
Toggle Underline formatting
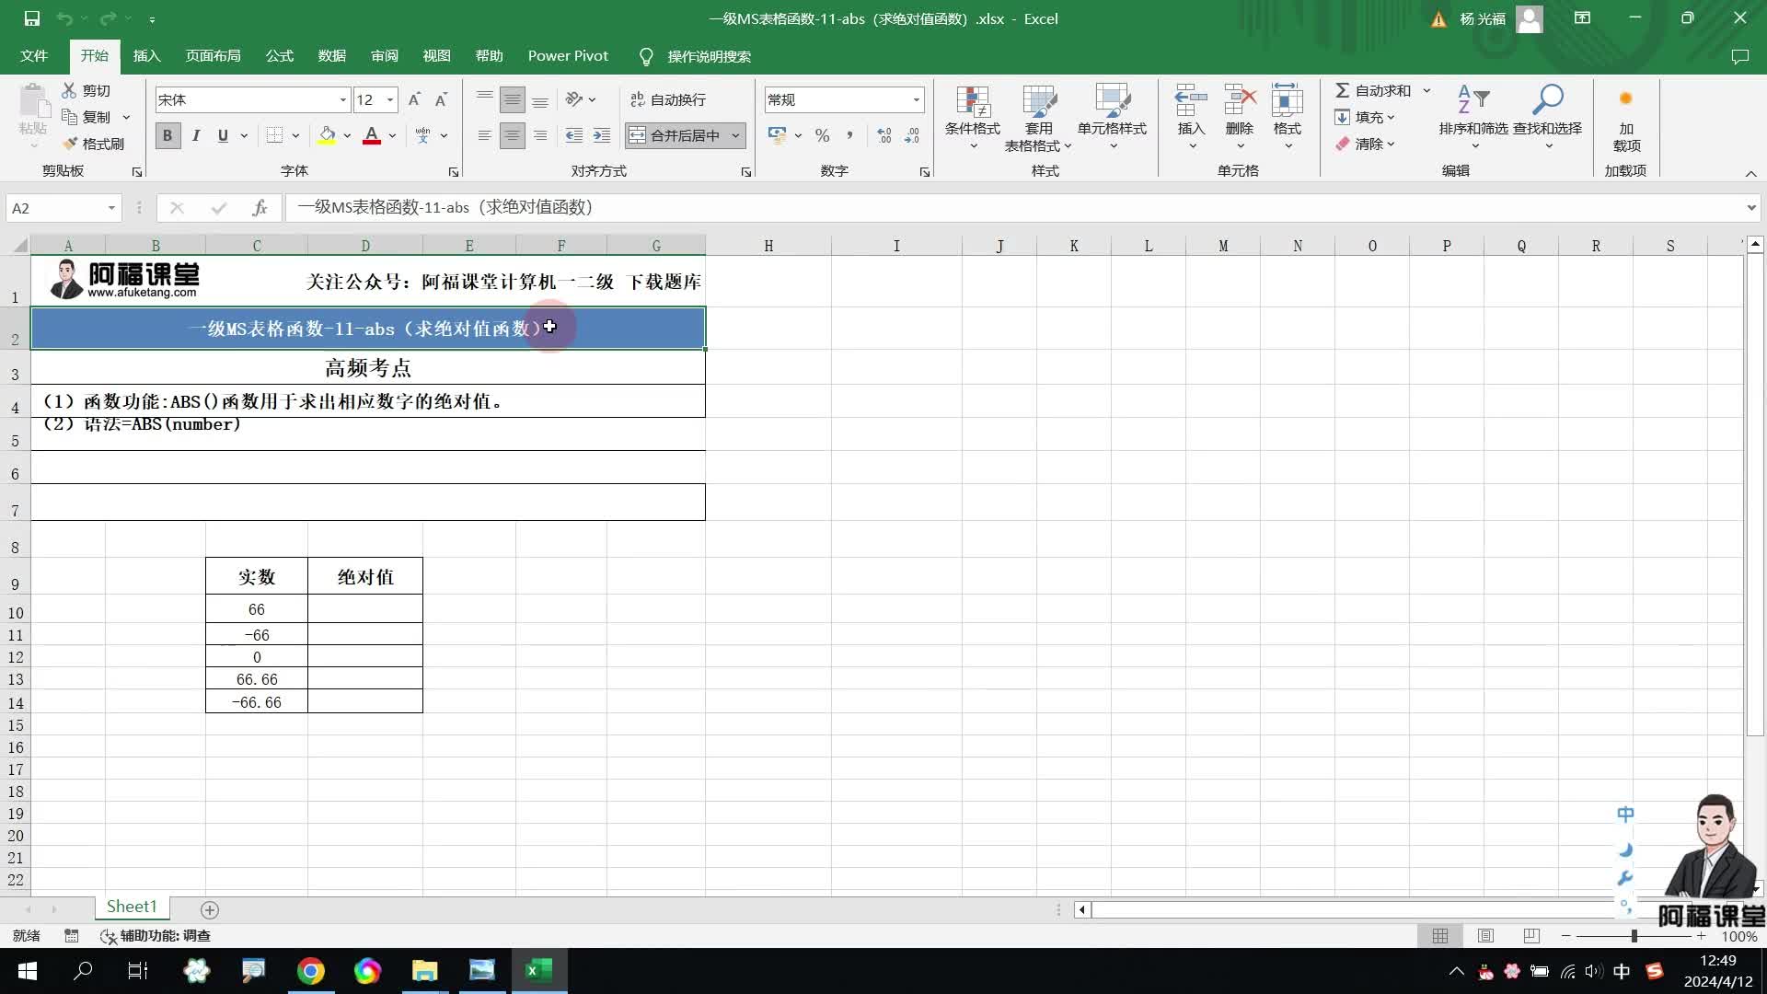(x=223, y=135)
